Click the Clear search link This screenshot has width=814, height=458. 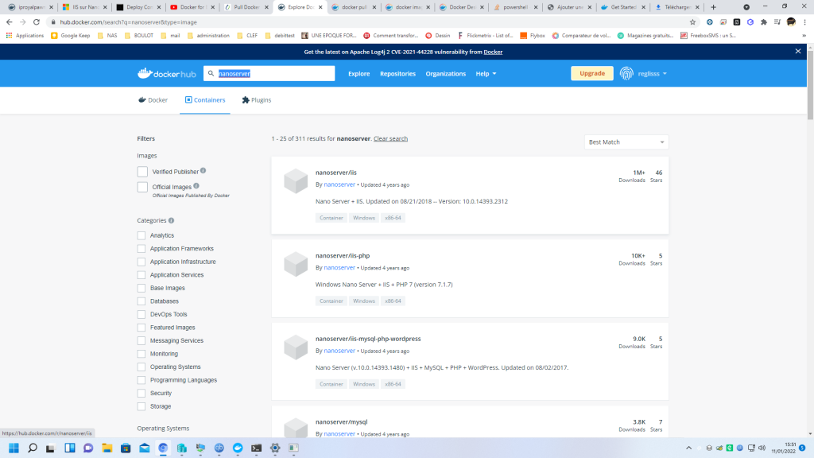(x=390, y=138)
